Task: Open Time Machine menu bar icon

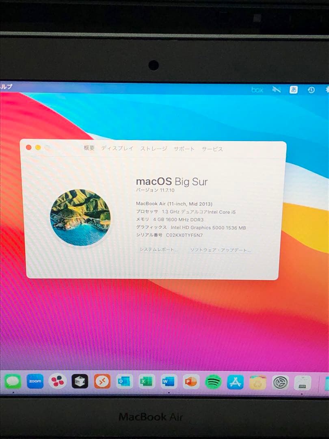Action: click(311, 90)
